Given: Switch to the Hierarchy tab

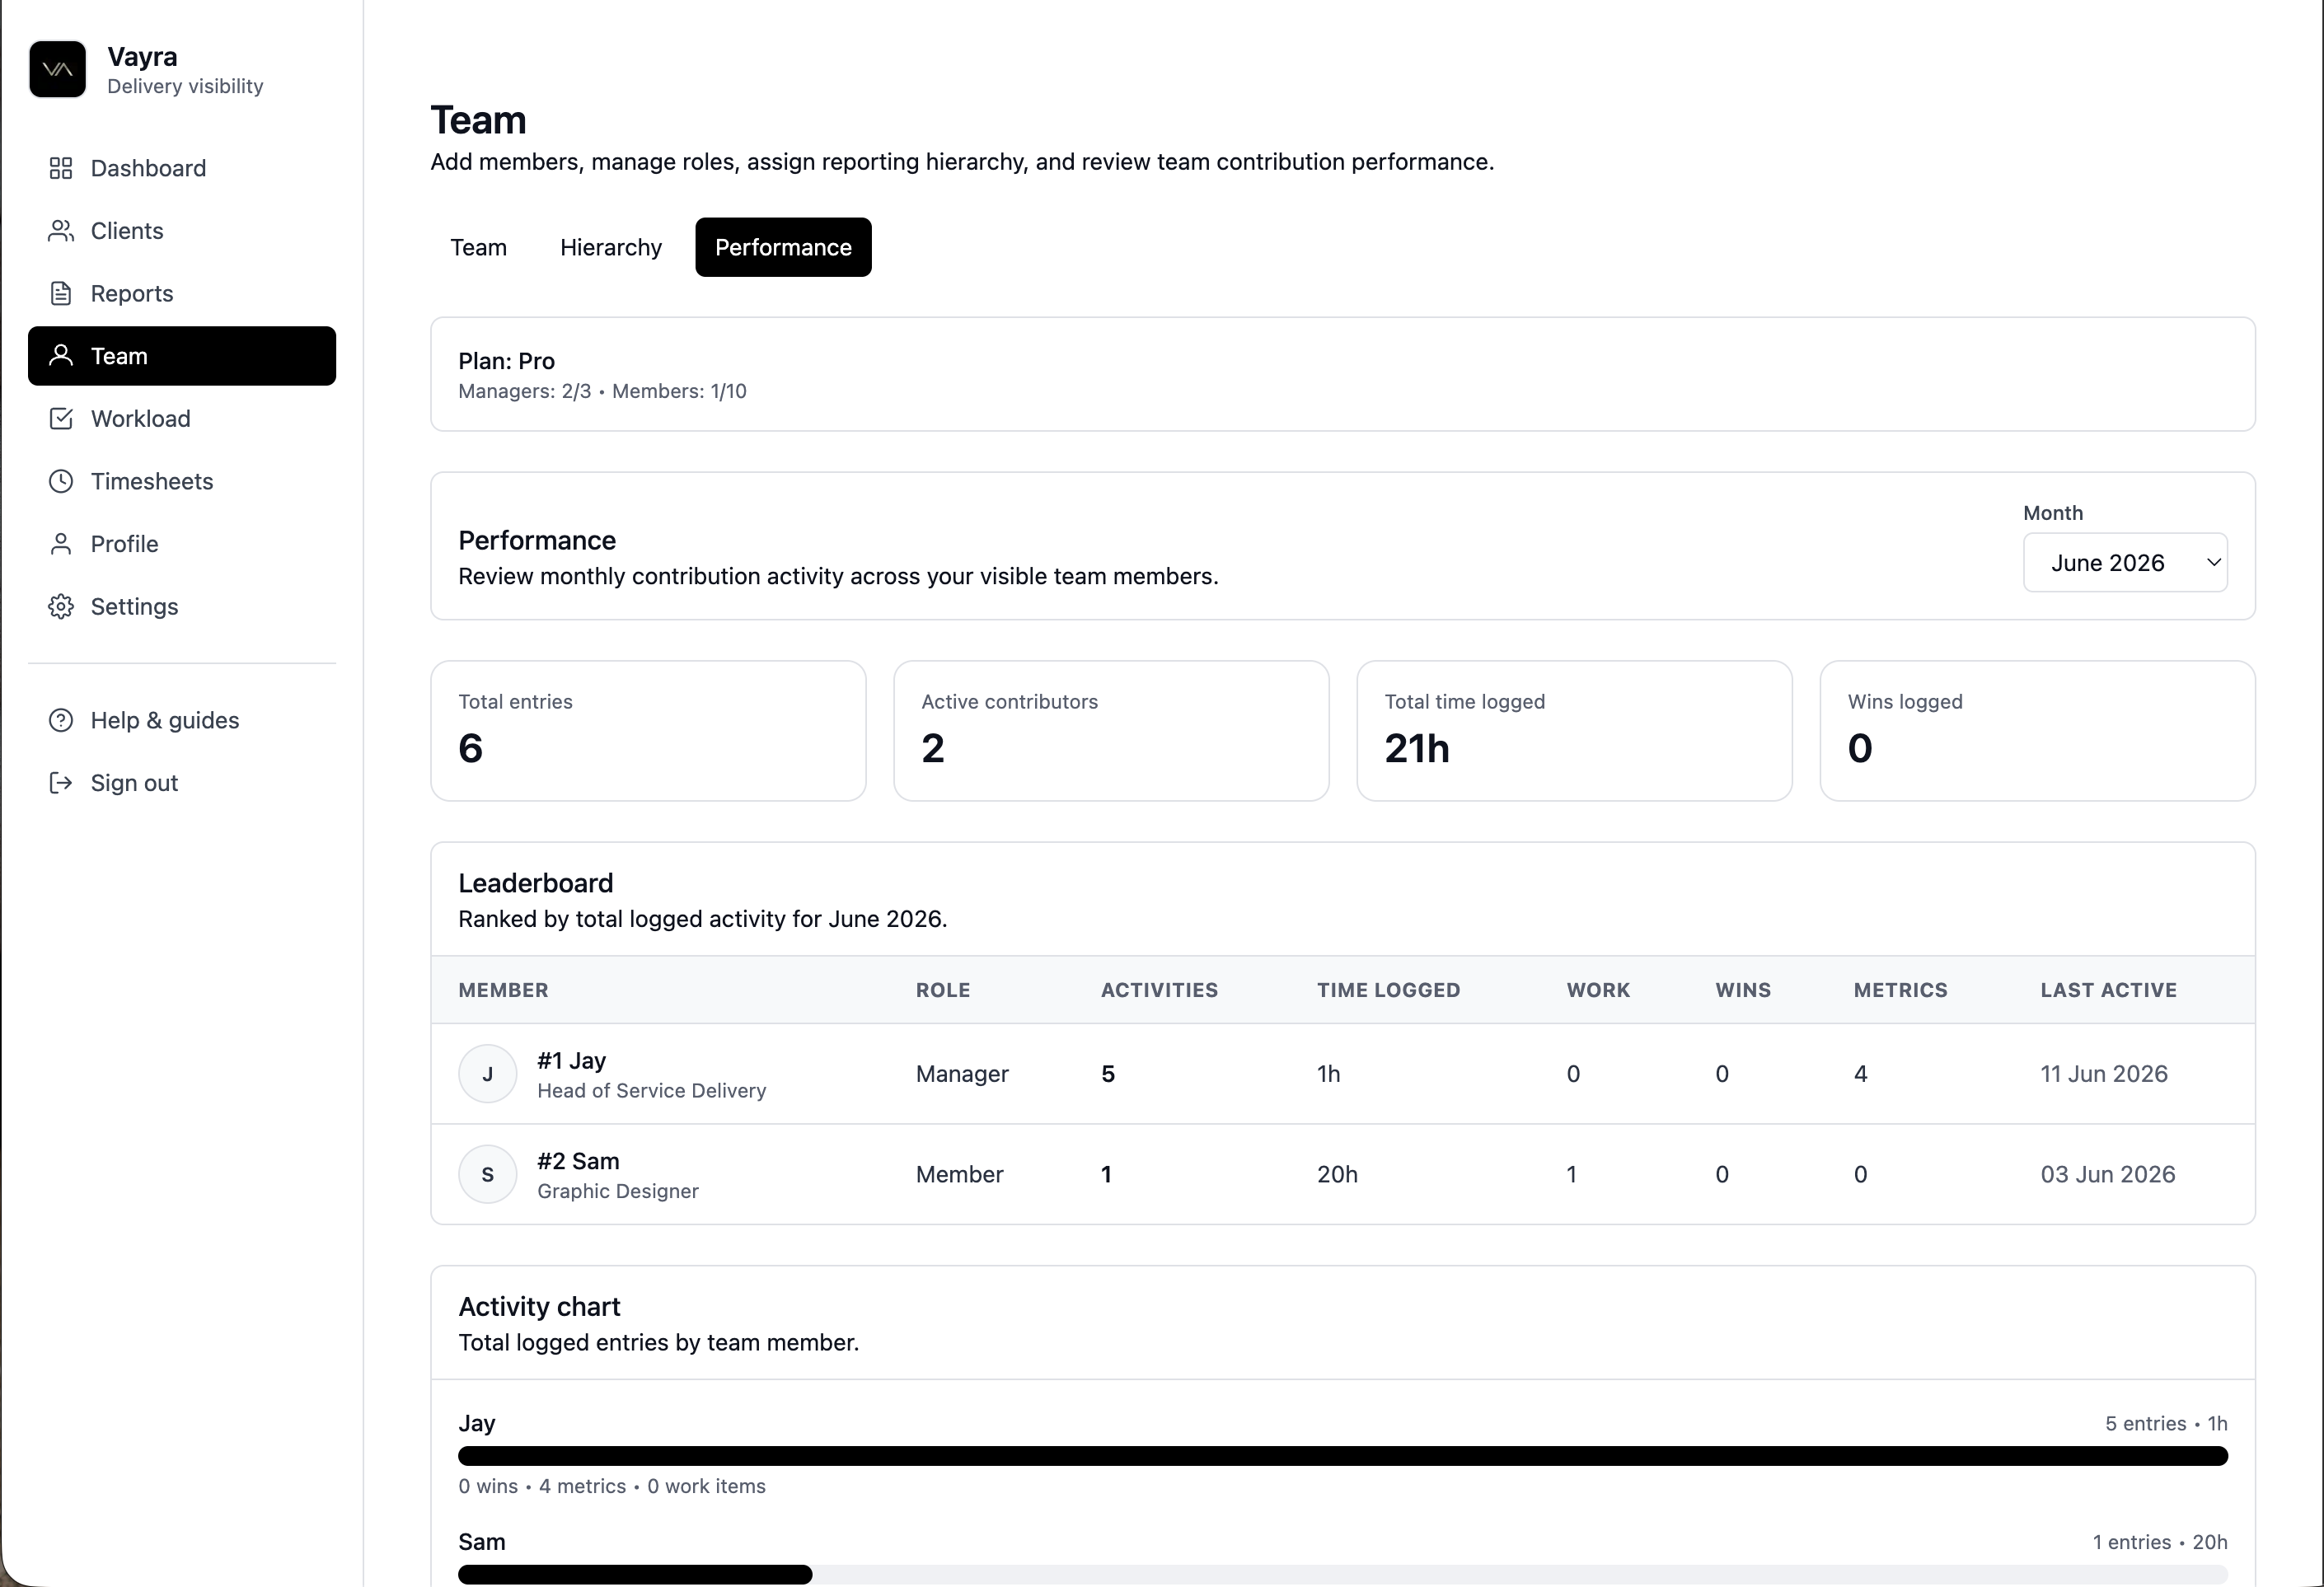Looking at the screenshot, I should click(611, 247).
